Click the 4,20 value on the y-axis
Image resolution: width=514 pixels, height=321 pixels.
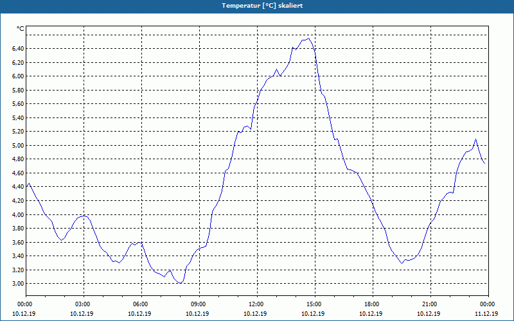coord(19,201)
